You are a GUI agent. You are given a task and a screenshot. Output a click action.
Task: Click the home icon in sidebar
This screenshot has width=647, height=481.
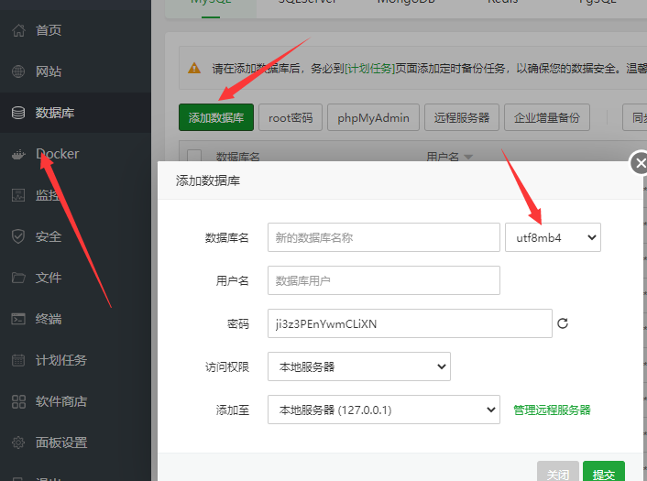17,30
